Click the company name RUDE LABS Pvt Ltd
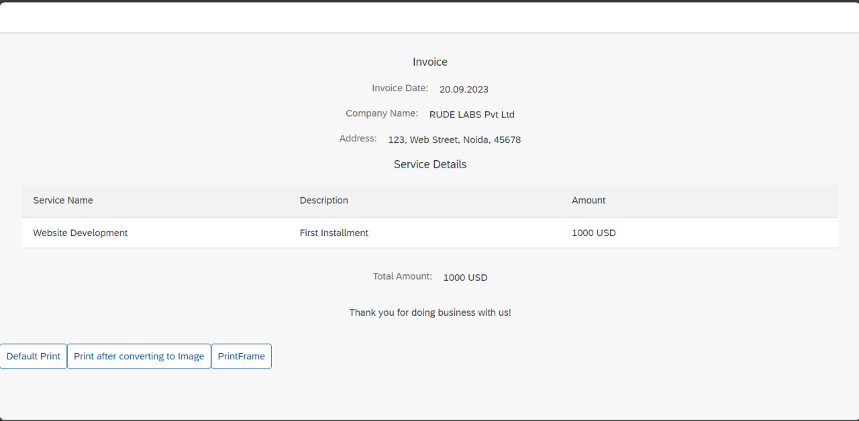 tap(472, 115)
